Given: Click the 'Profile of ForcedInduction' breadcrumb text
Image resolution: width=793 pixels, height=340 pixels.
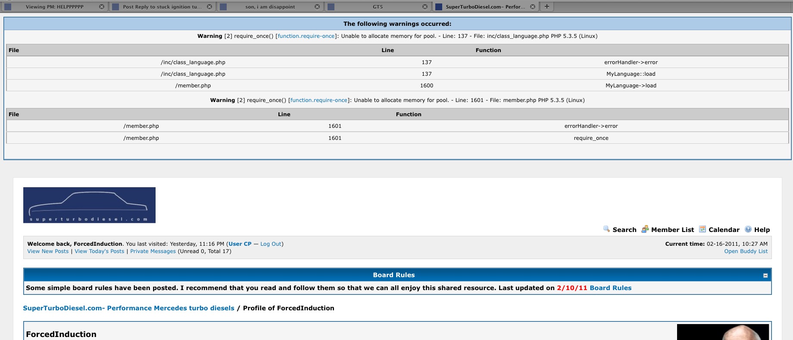Looking at the screenshot, I should tap(289, 308).
